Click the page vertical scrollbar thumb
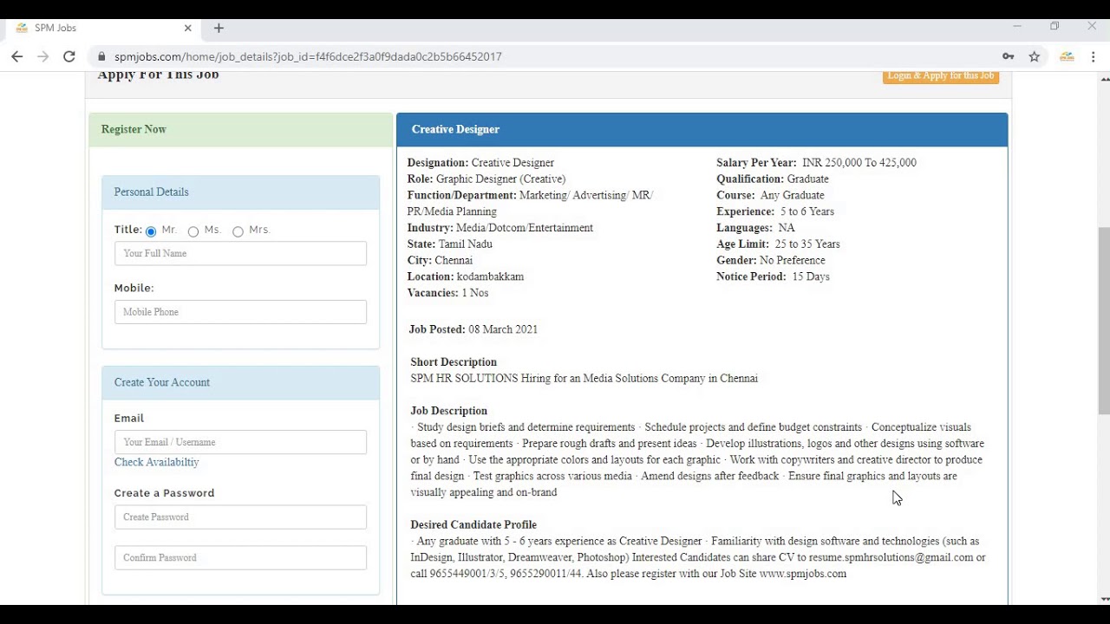Screen dimensions: 1110x624 [1104, 321]
